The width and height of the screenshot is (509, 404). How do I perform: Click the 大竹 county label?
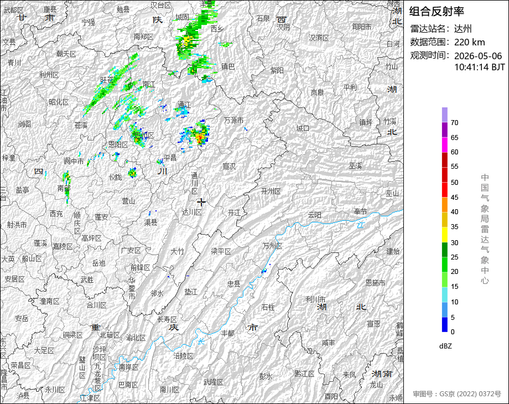(177, 251)
